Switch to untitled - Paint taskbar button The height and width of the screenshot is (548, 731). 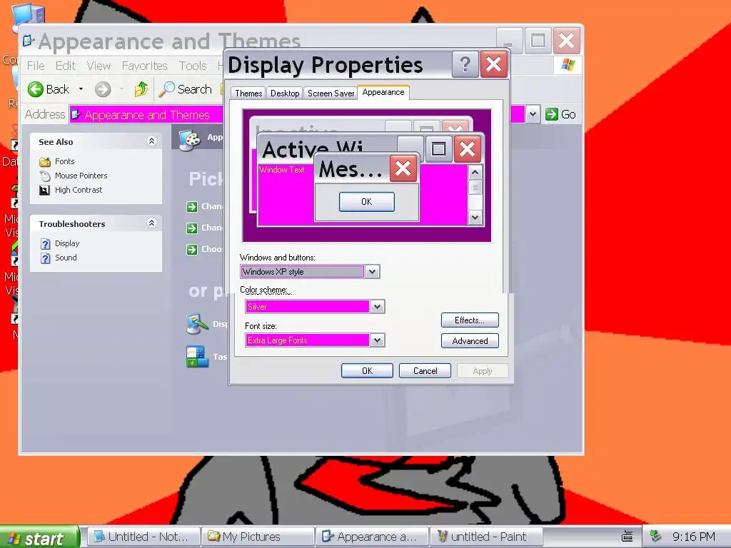[x=485, y=537]
